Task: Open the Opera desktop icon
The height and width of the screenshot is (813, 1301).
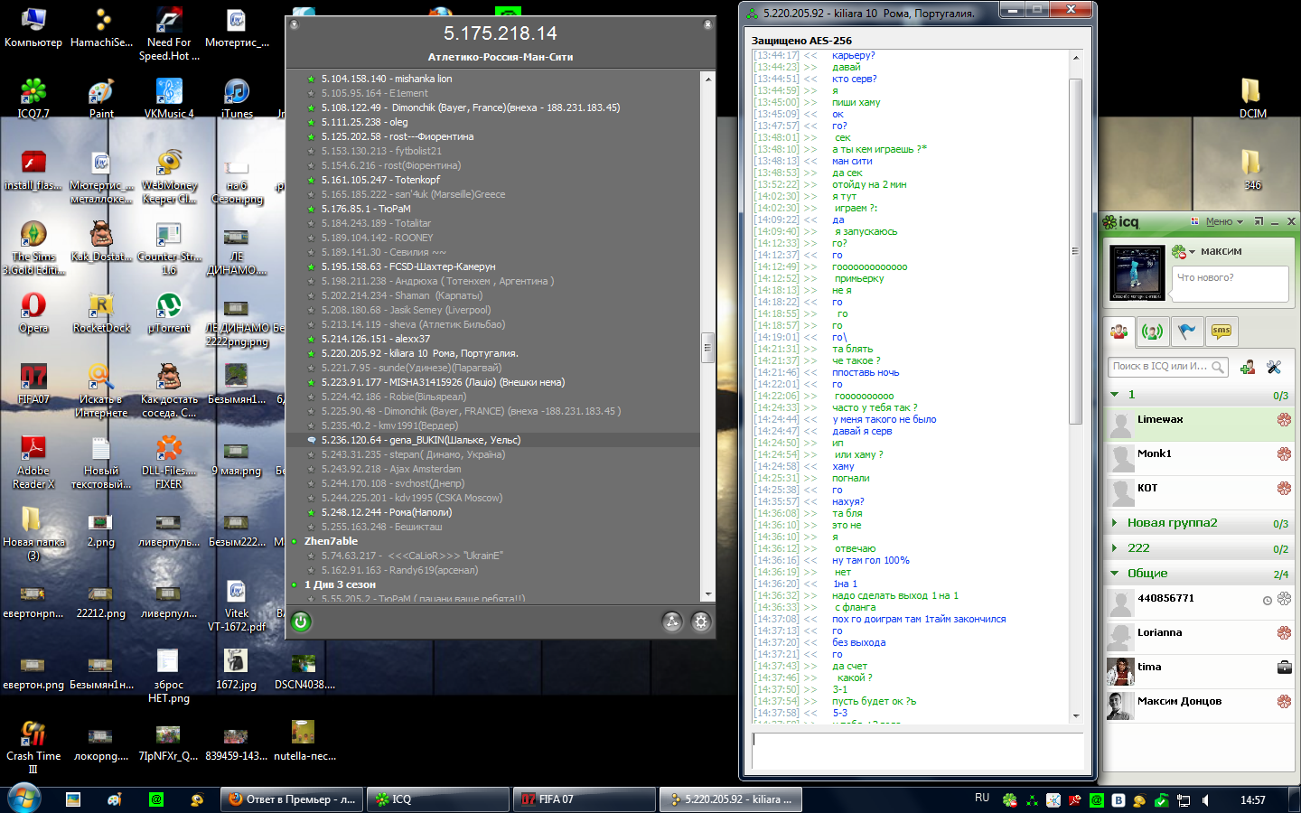Action: (33, 313)
